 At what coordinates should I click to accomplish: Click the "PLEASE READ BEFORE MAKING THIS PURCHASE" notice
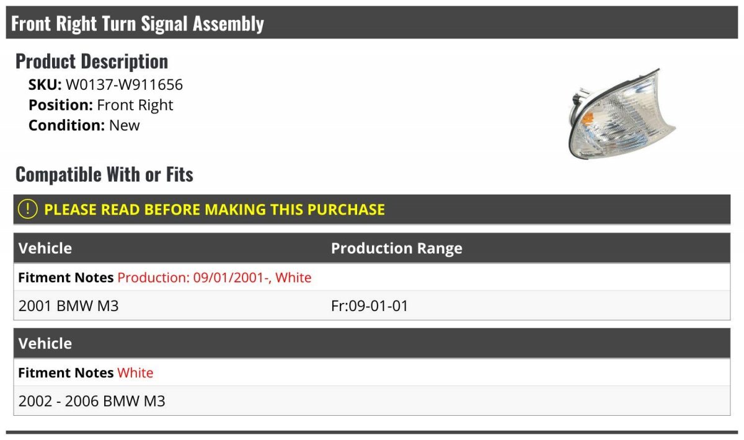click(x=214, y=209)
